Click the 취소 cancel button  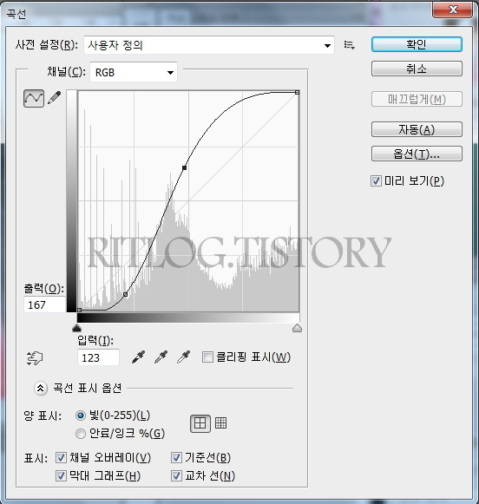pyautogui.click(x=417, y=69)
